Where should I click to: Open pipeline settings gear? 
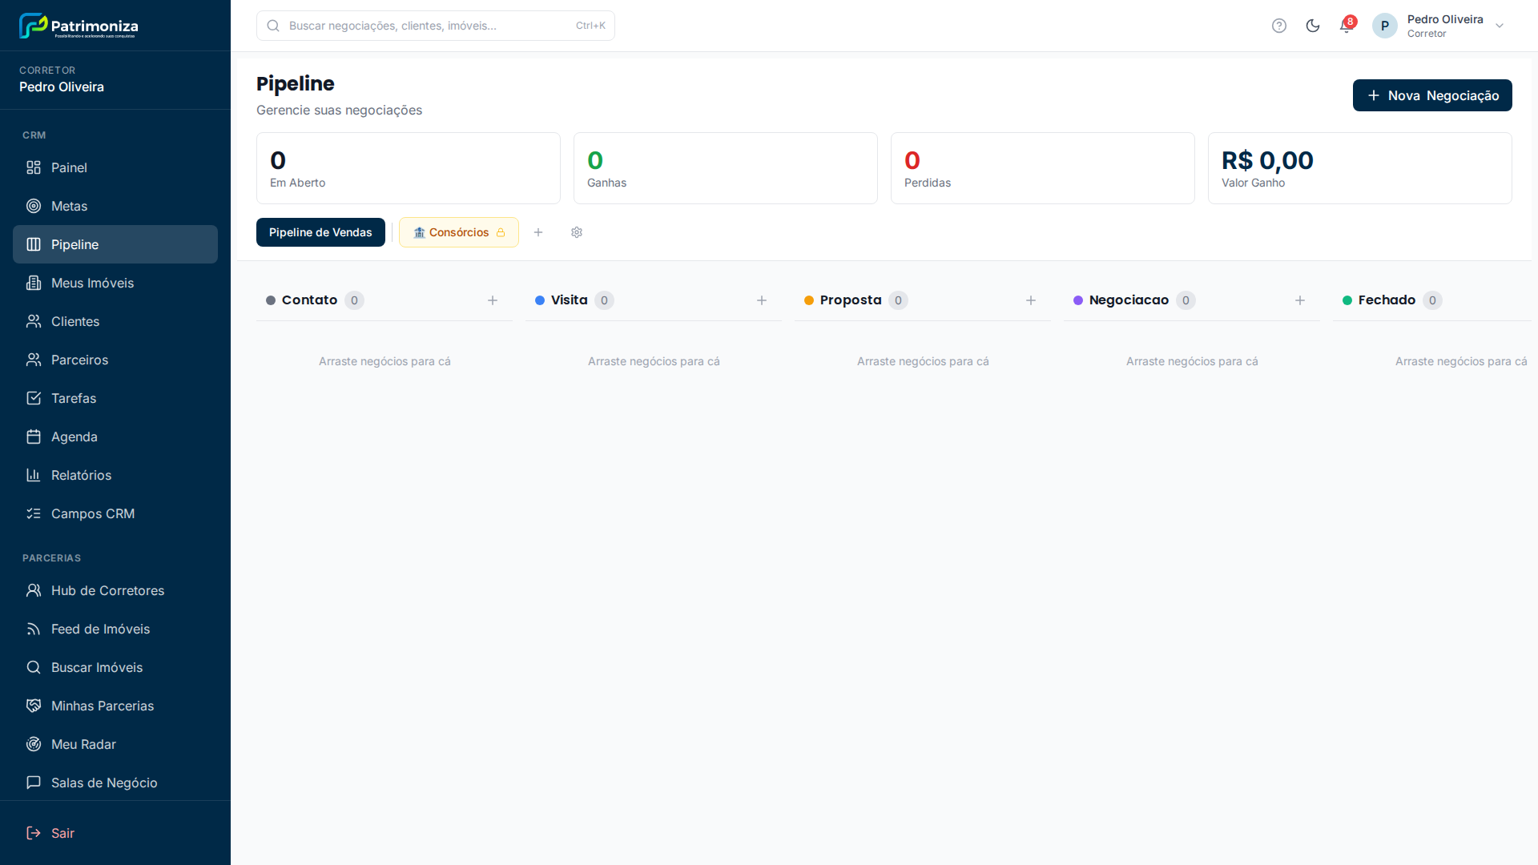click(x=576, y=232)
